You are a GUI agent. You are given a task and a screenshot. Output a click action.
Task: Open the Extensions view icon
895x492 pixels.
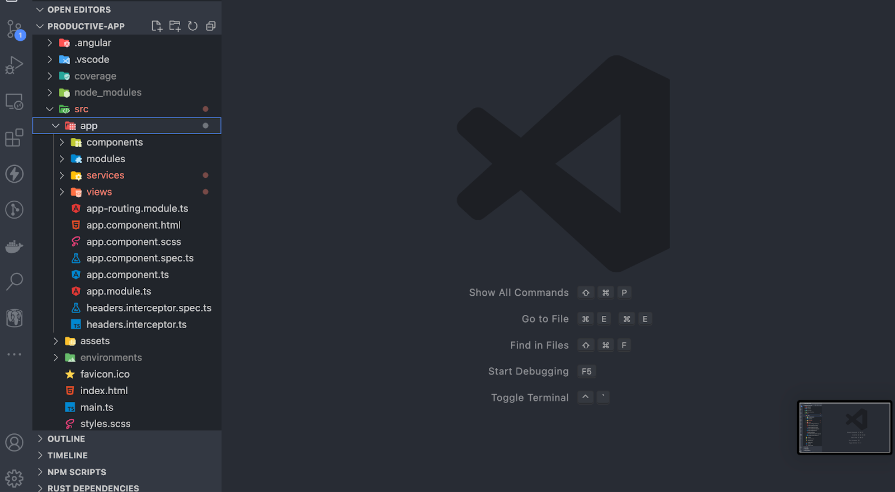click(15, 138)
